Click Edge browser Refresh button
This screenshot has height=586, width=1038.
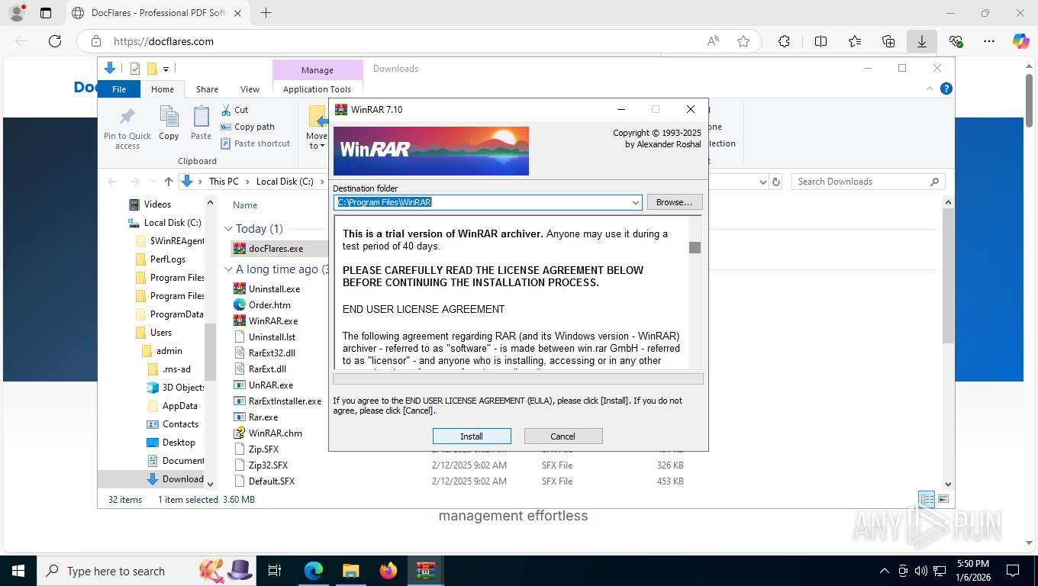[x=55, y=41]
